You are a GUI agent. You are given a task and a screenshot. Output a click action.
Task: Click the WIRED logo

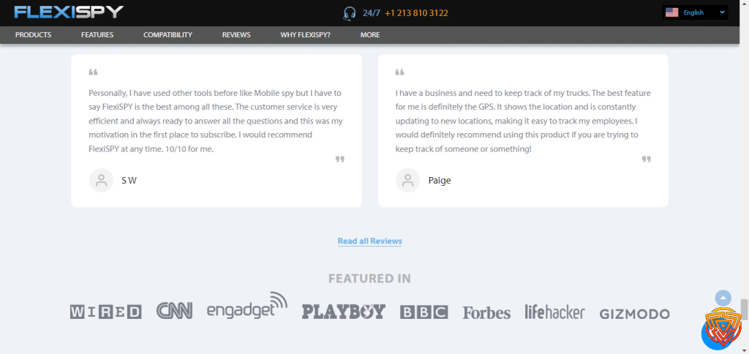[x=106, y=312]
